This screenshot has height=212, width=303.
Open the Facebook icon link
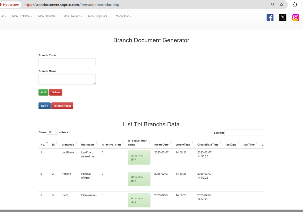(270, 18)
